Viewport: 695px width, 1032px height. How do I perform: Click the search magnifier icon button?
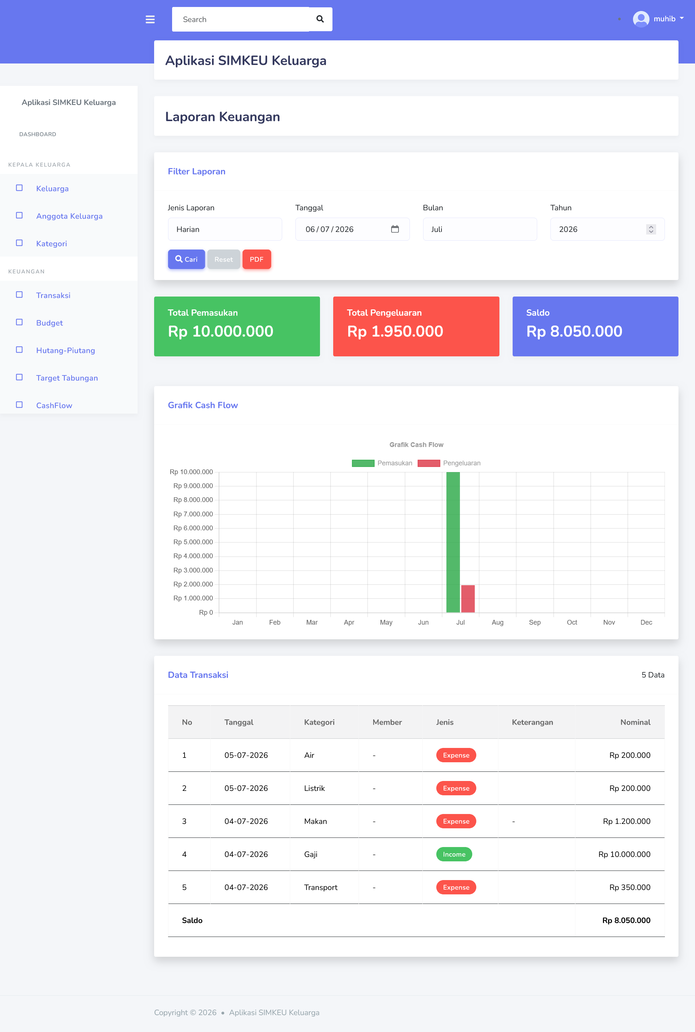[x=320, y=19]
